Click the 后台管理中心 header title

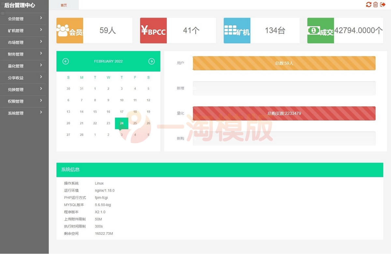[20, 5]
